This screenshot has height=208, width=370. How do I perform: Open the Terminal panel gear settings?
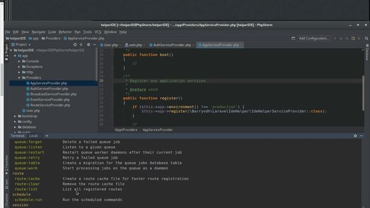click(x=355, y=136)
